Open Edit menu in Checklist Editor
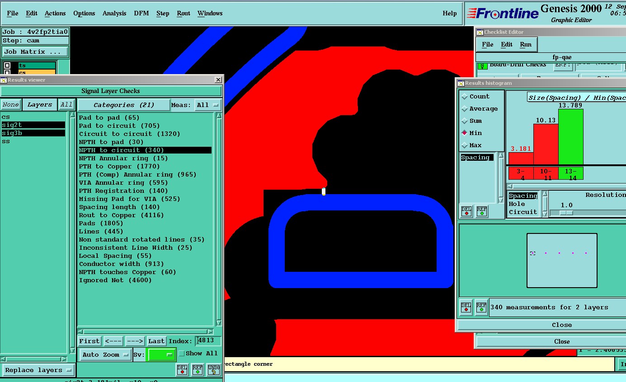626x382 pixels. tap(507, 44)
